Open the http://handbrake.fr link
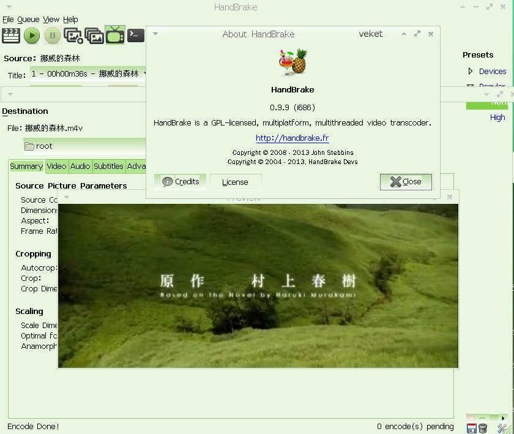514x434 pixels. 292,138
